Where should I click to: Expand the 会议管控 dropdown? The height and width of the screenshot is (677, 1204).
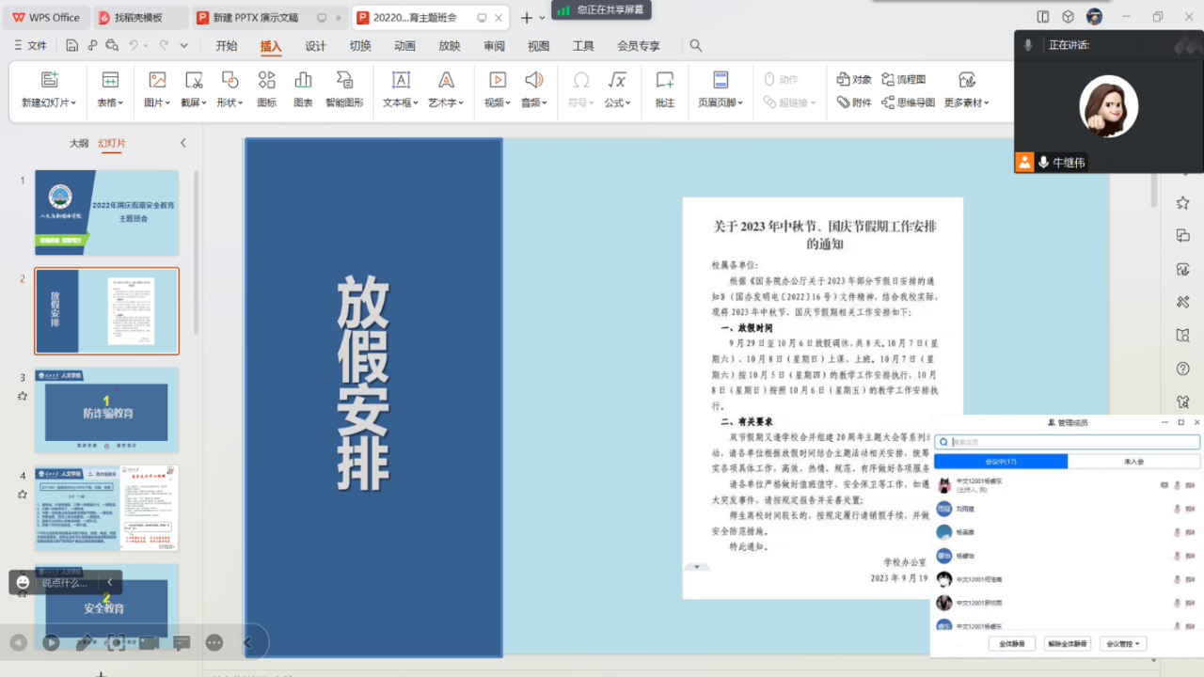[x=1124, y=644]
